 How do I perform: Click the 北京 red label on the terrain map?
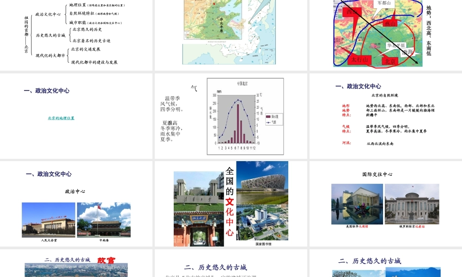(390, 61)
